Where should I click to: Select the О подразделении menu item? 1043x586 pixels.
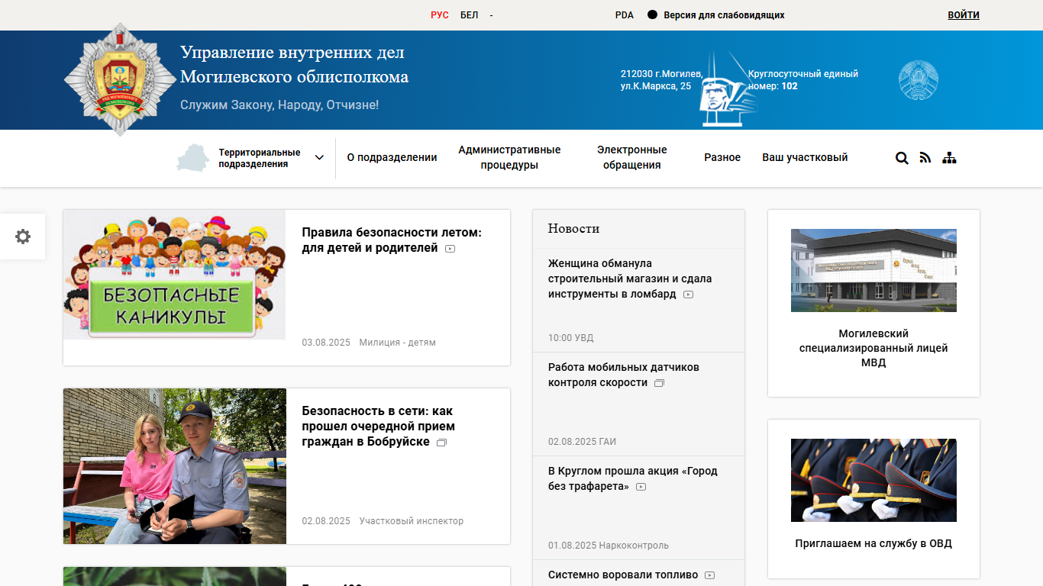click(392, 158)
